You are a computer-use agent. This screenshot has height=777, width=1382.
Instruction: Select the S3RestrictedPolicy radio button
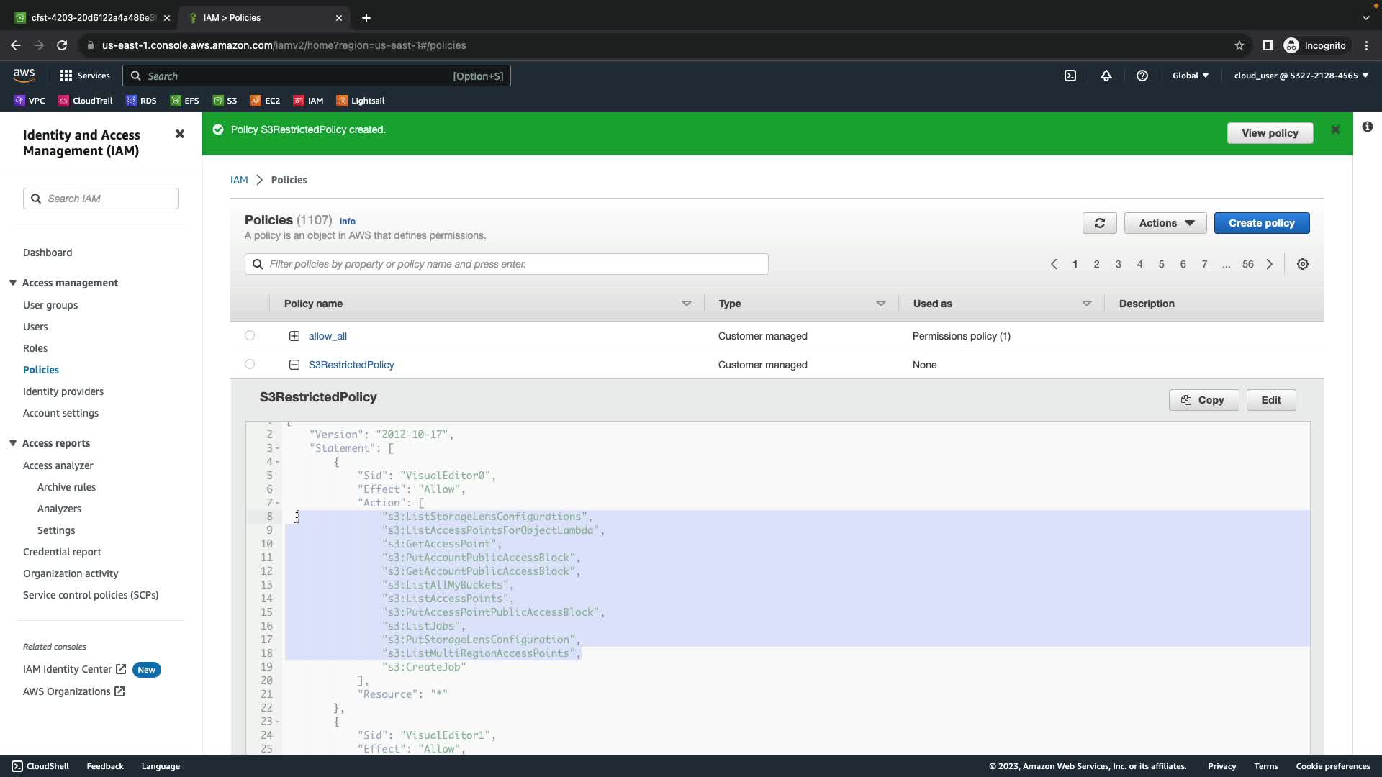click(250, 364)
